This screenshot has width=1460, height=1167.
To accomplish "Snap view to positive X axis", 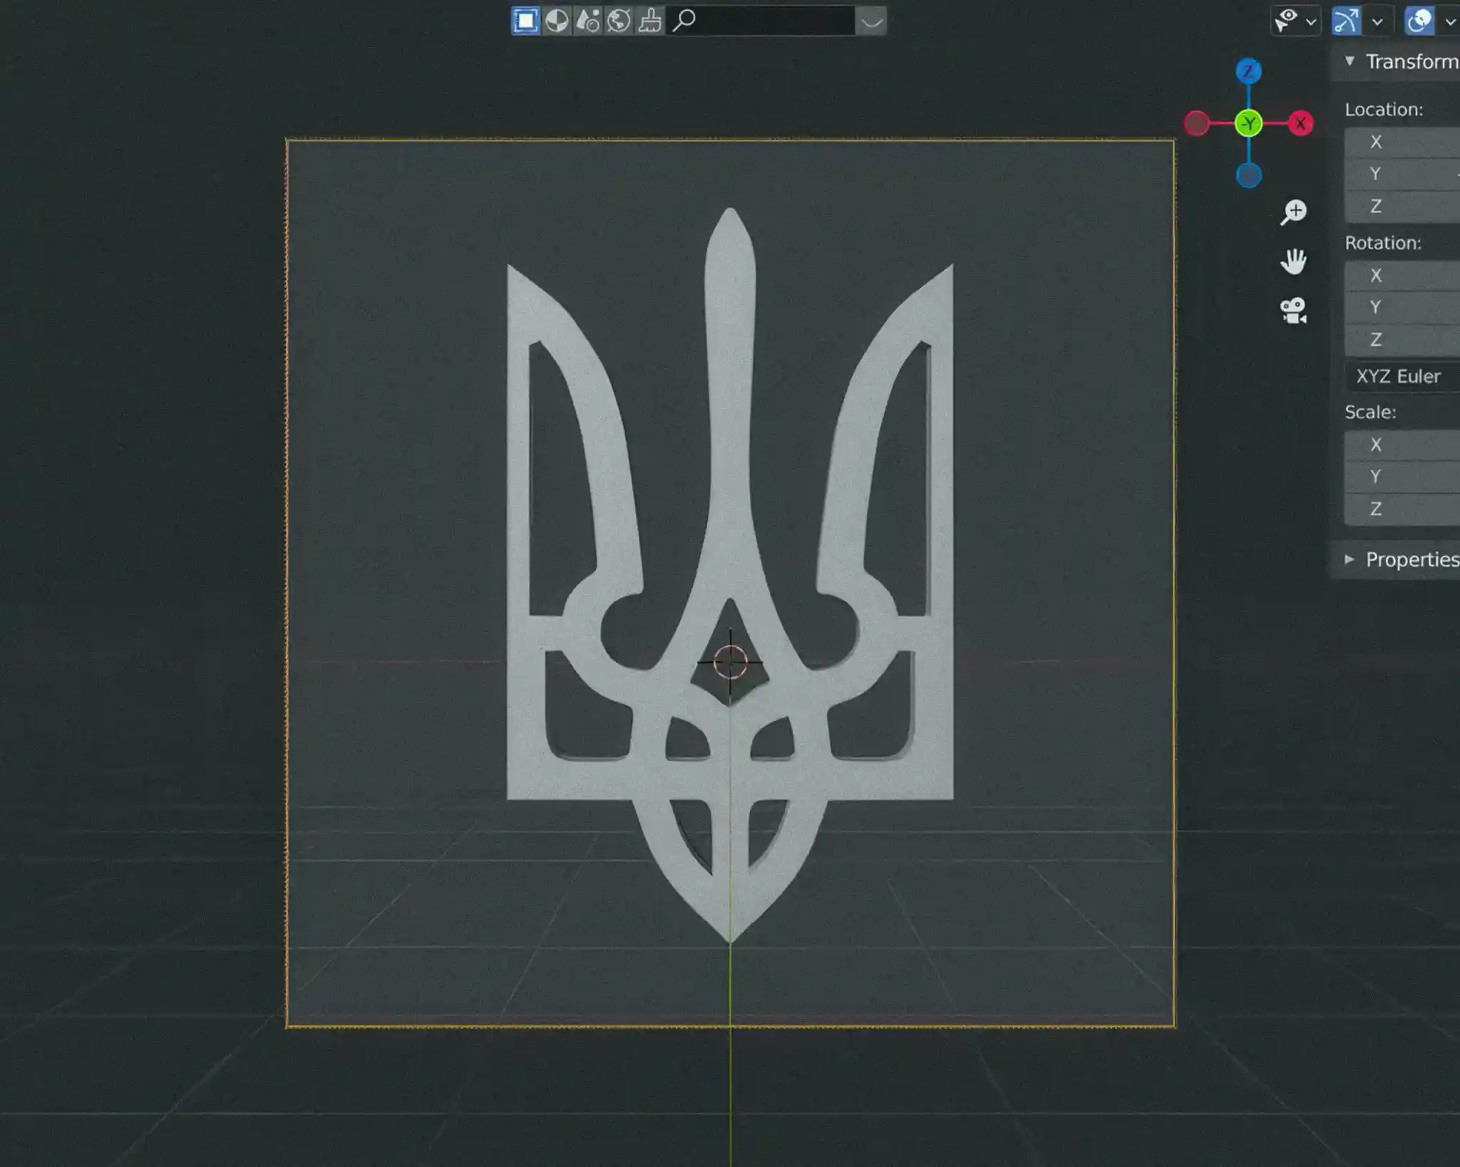I will (x=1300, y=123).
